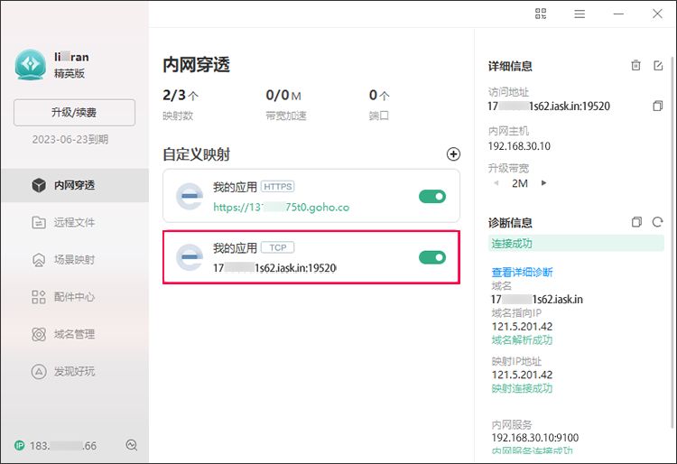The width and height of the screenshot is (677, 464).
Task: Decrease bandwidth with left arrow
Action: pyautogui.click(x=496, y=183)
